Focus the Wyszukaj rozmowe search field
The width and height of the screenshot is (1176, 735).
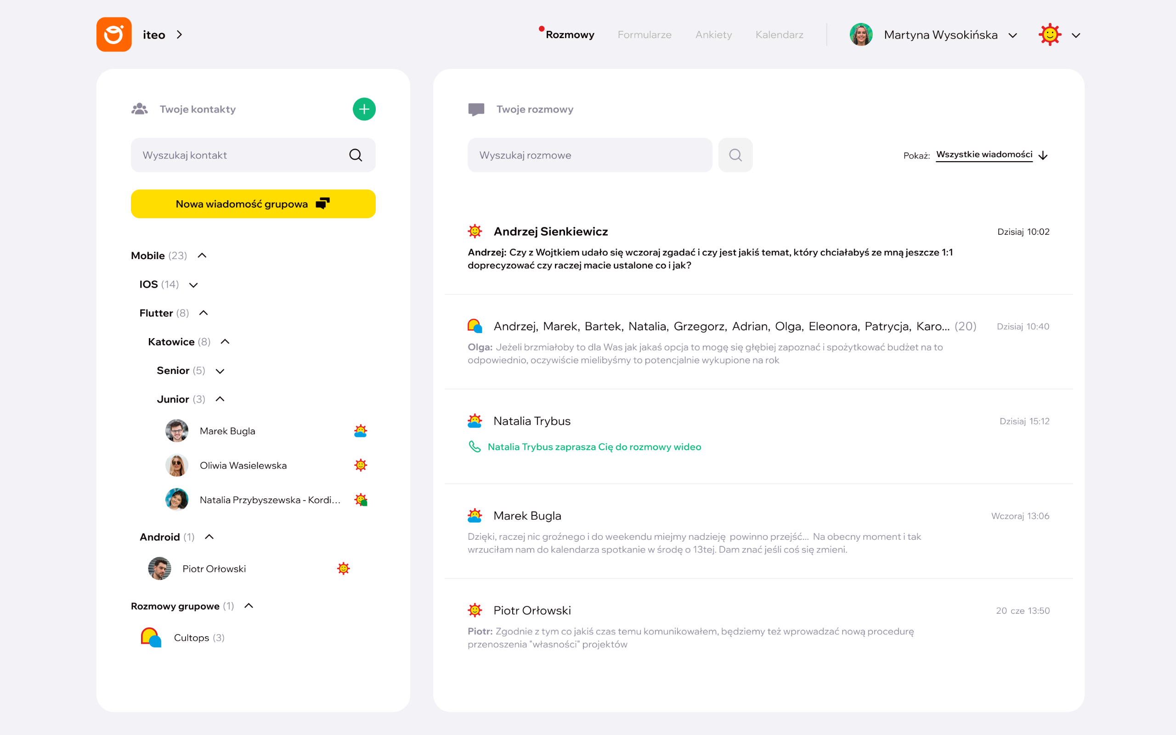pyautogui.click(x=589, y=155)
